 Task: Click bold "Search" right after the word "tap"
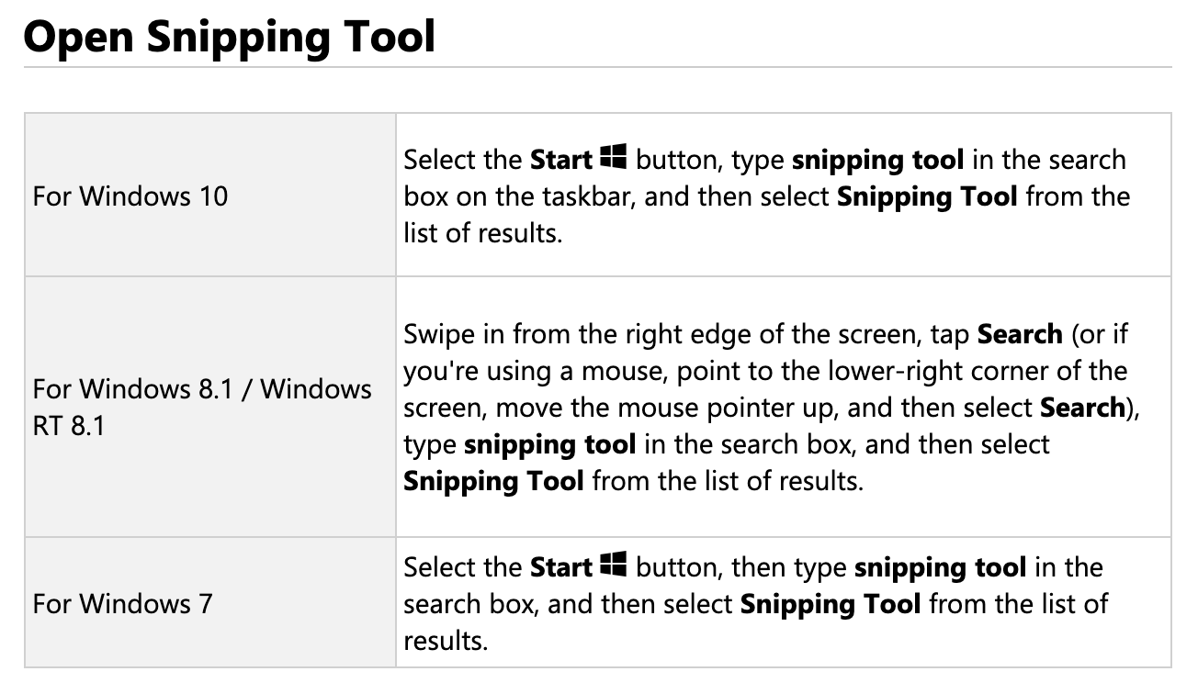click(x=1020, y=334)
